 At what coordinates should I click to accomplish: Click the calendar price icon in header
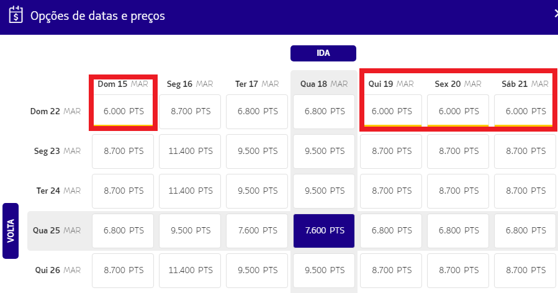point(16,15)
